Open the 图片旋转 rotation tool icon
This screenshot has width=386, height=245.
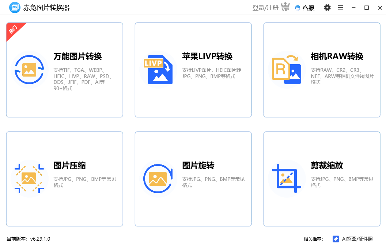pos(158,179)
